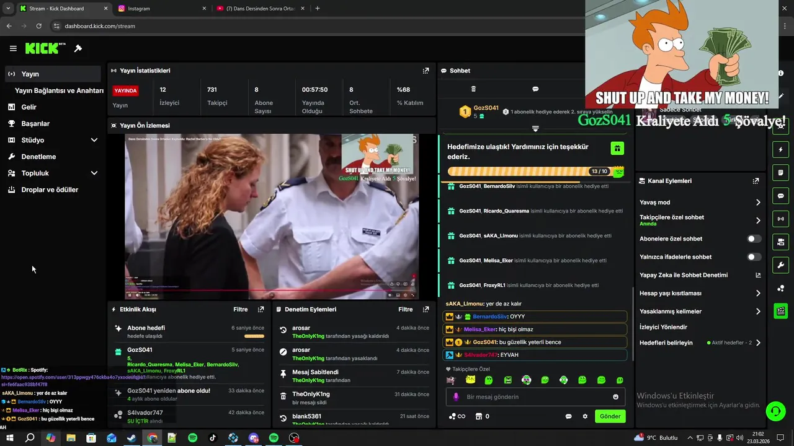Open Yavaş mod options chevron
This screenshot has width=794, height=446.
point(758,203)
